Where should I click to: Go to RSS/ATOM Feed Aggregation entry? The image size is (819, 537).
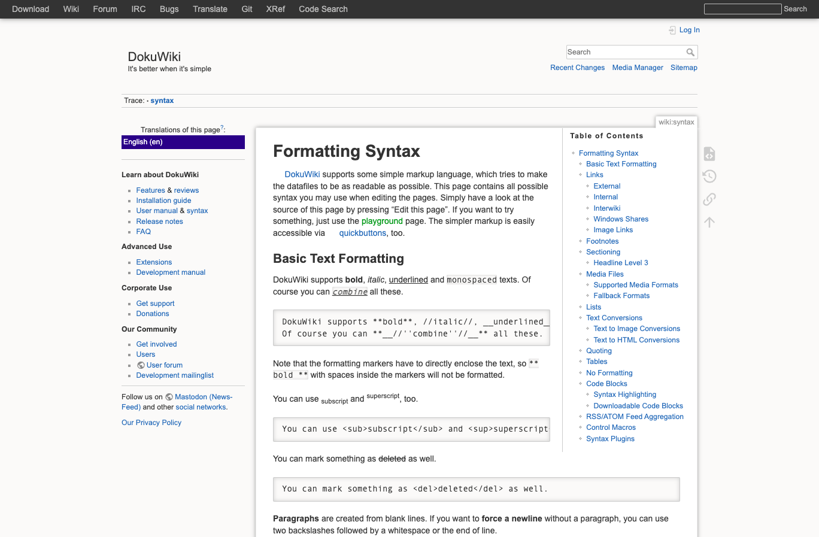[635, 417]
